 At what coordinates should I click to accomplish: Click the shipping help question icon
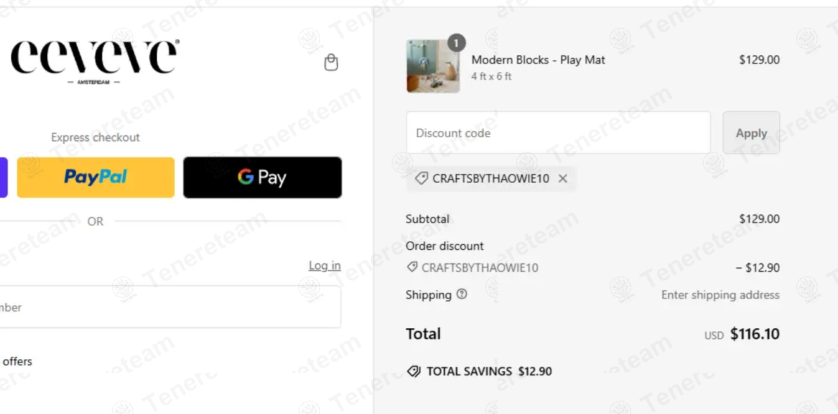462,294
